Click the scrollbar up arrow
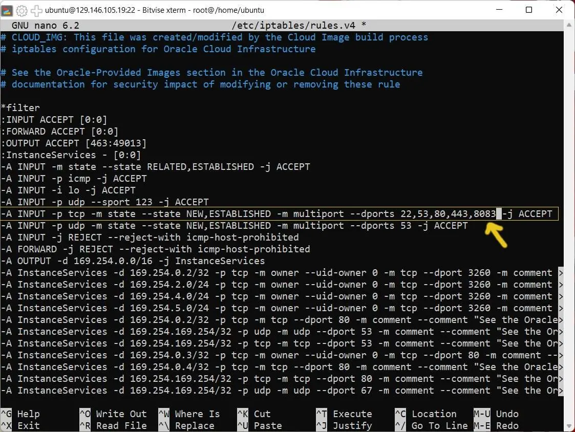The image size is (575, 432). [569, 25]
